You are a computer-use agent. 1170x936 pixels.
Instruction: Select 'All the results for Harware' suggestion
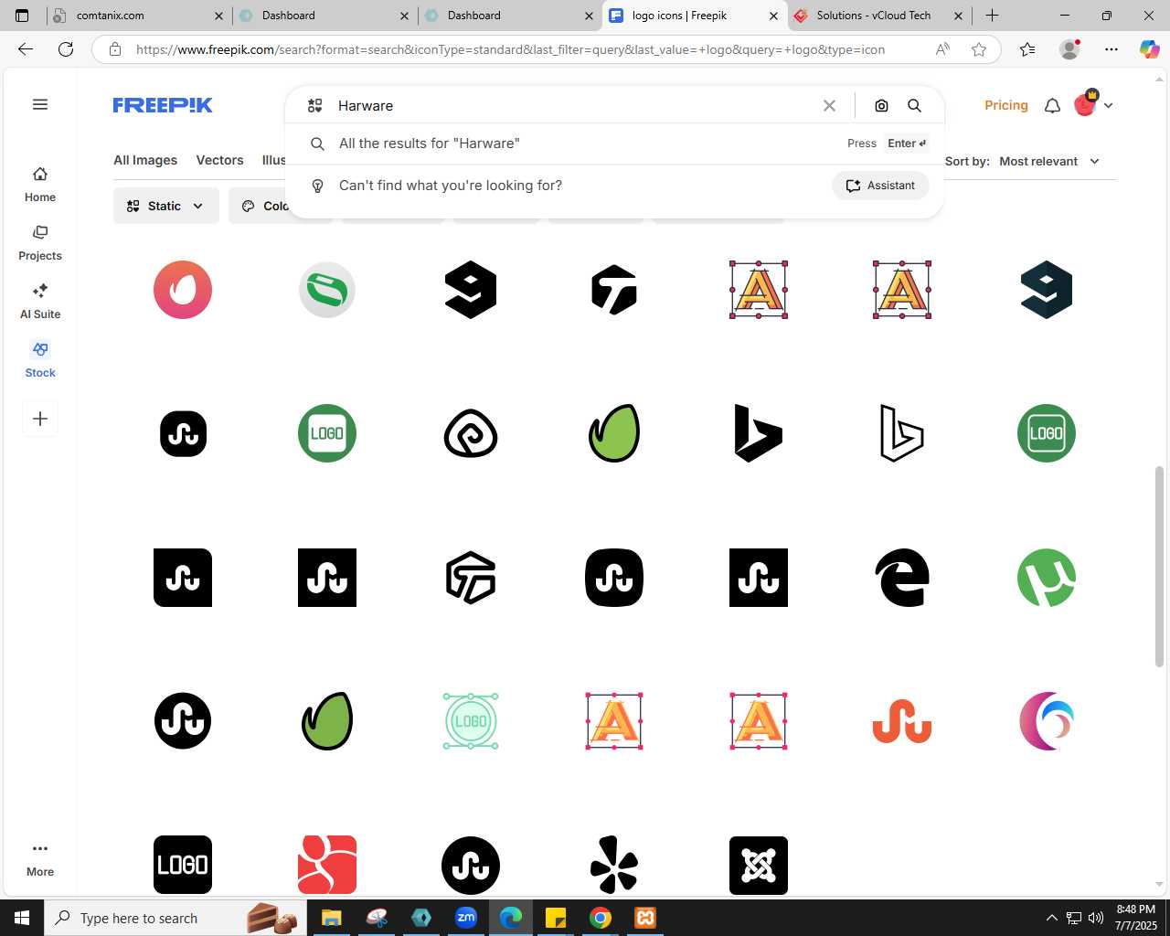pos(614,144)
